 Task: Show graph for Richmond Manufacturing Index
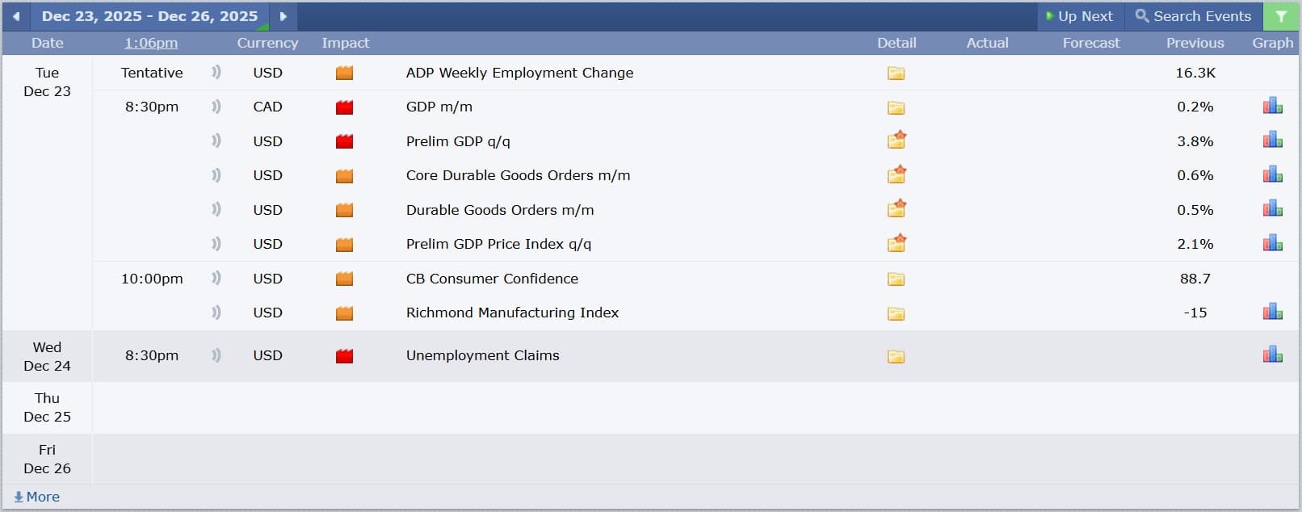pos(1272,313)
